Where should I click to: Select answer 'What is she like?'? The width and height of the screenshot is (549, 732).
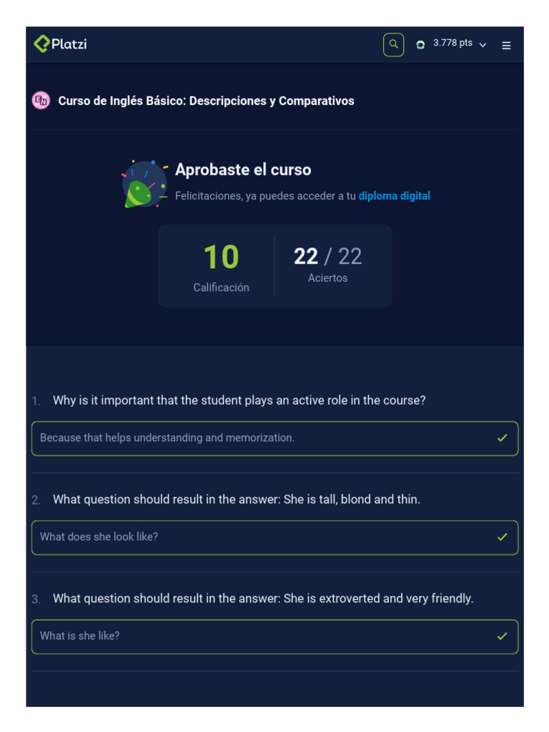point(80,636)
